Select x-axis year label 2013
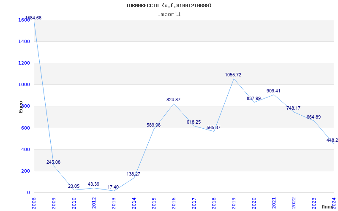Screen dimensions: 338x211 [114, 203]
